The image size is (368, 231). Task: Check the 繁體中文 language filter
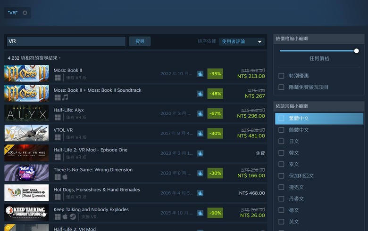coord(281,119)
